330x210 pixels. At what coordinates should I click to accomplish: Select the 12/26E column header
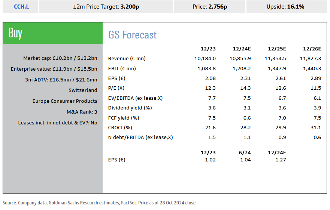tap(312, 49)
